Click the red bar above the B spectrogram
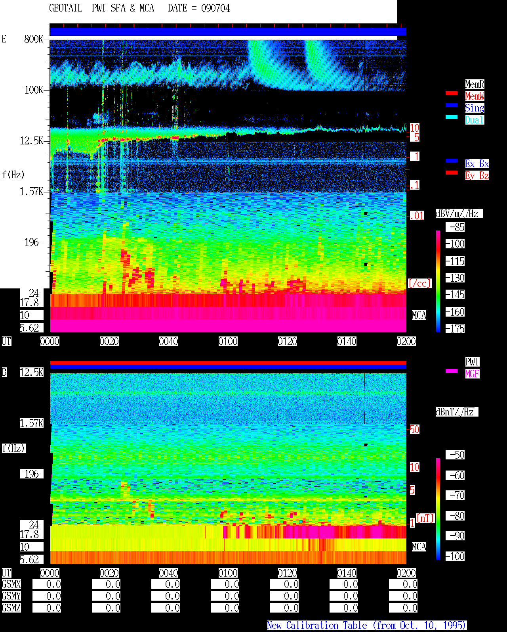The height and width of the screenshot is (632, 507). pos(228,363)
